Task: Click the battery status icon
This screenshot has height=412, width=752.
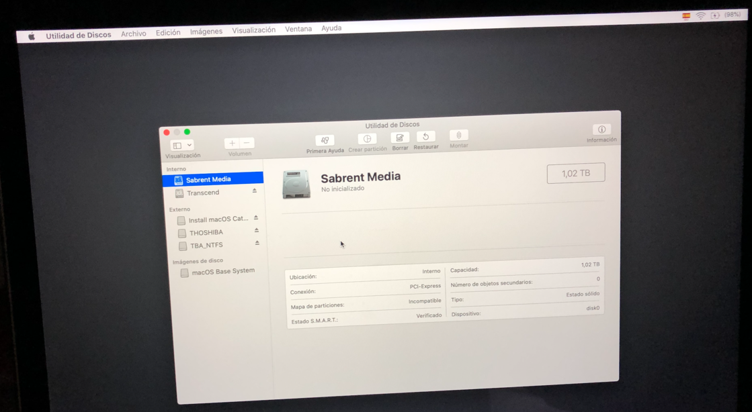Action: pyautogui.click(x=715, y=15)
